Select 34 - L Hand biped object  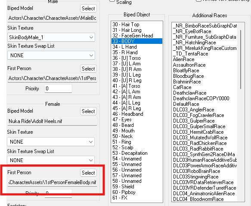coord(137,47)
